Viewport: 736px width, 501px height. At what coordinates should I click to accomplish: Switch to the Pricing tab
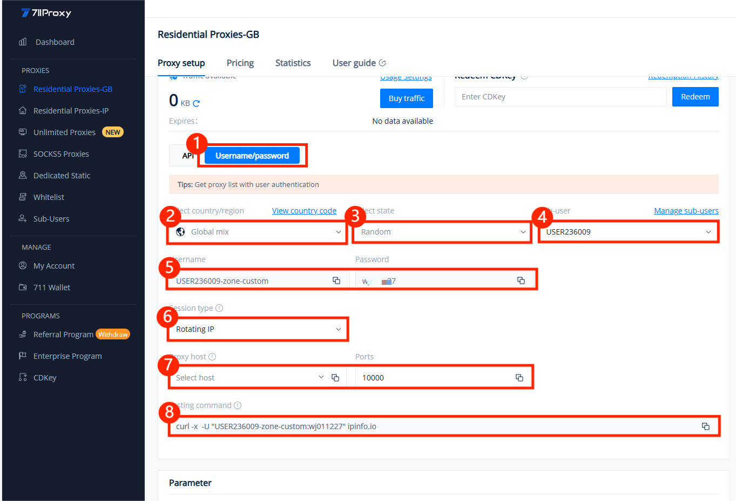[240, 63]
